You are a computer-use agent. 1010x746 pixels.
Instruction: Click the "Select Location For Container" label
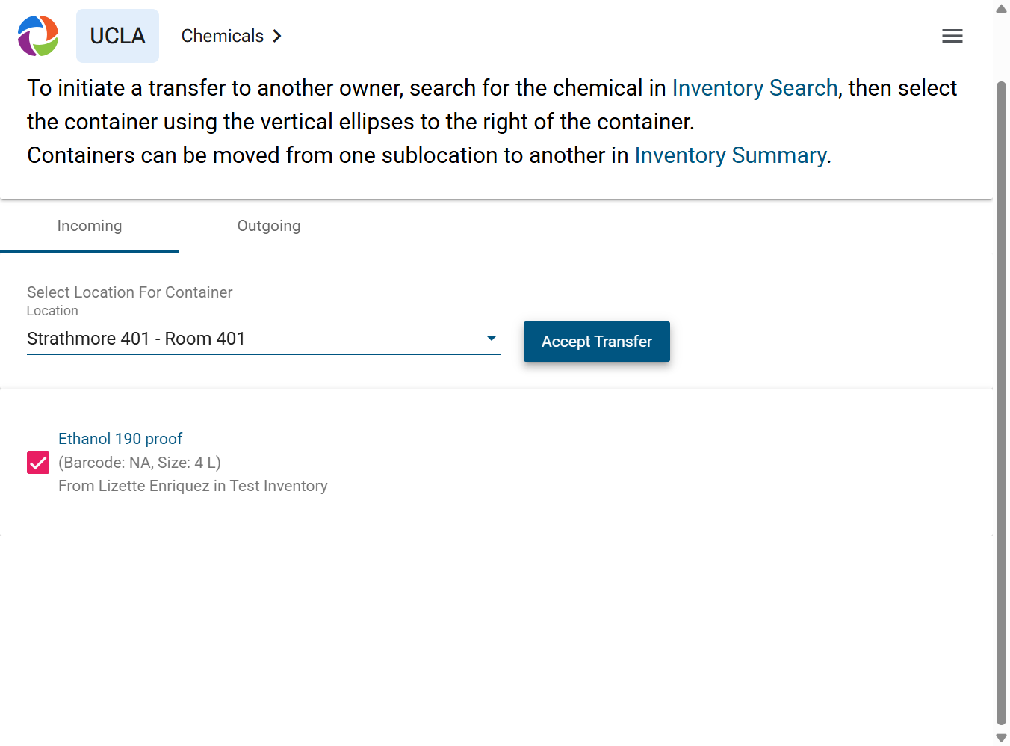point(130,292)
